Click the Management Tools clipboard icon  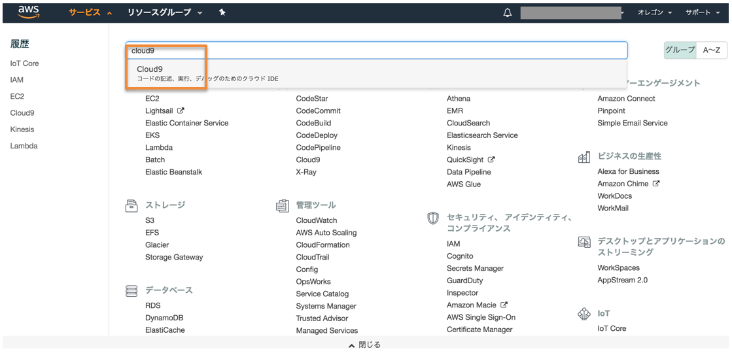pyautogui.click(x=283, y=206)
